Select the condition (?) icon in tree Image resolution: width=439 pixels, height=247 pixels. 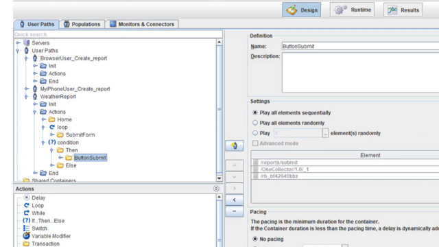[52, 142]
